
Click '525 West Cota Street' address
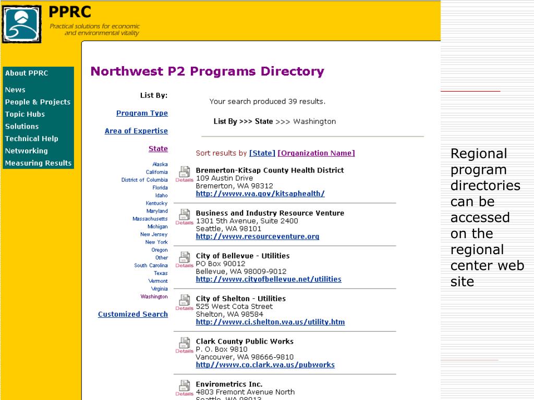[x=234, y=307]
